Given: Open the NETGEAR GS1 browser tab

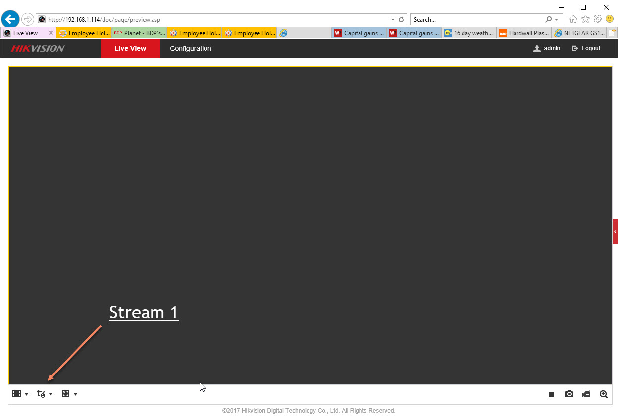Looking at the screenshot, I should tap(579, 33).
